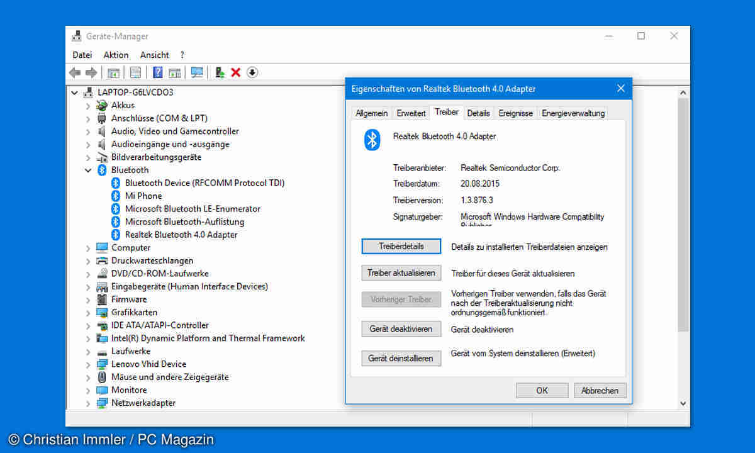Expand the Akkus category
755x453 pixels.
point(88,106)
